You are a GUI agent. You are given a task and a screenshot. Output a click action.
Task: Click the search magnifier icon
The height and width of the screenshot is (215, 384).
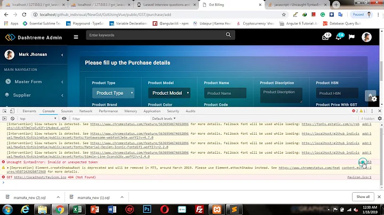pos(228,35)
